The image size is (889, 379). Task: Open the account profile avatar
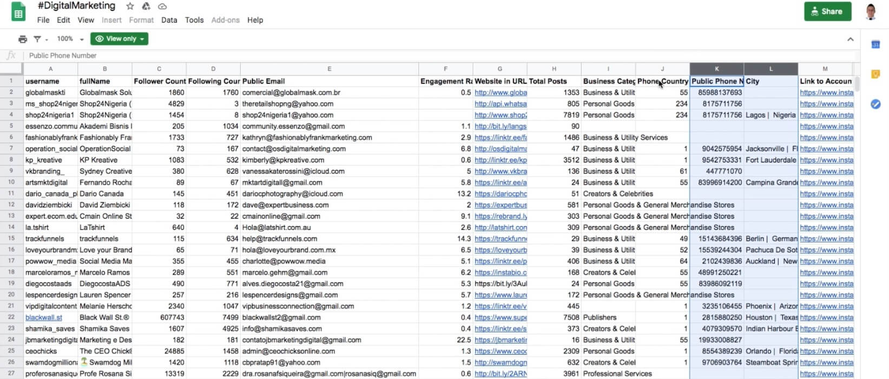tap(871, 11)
